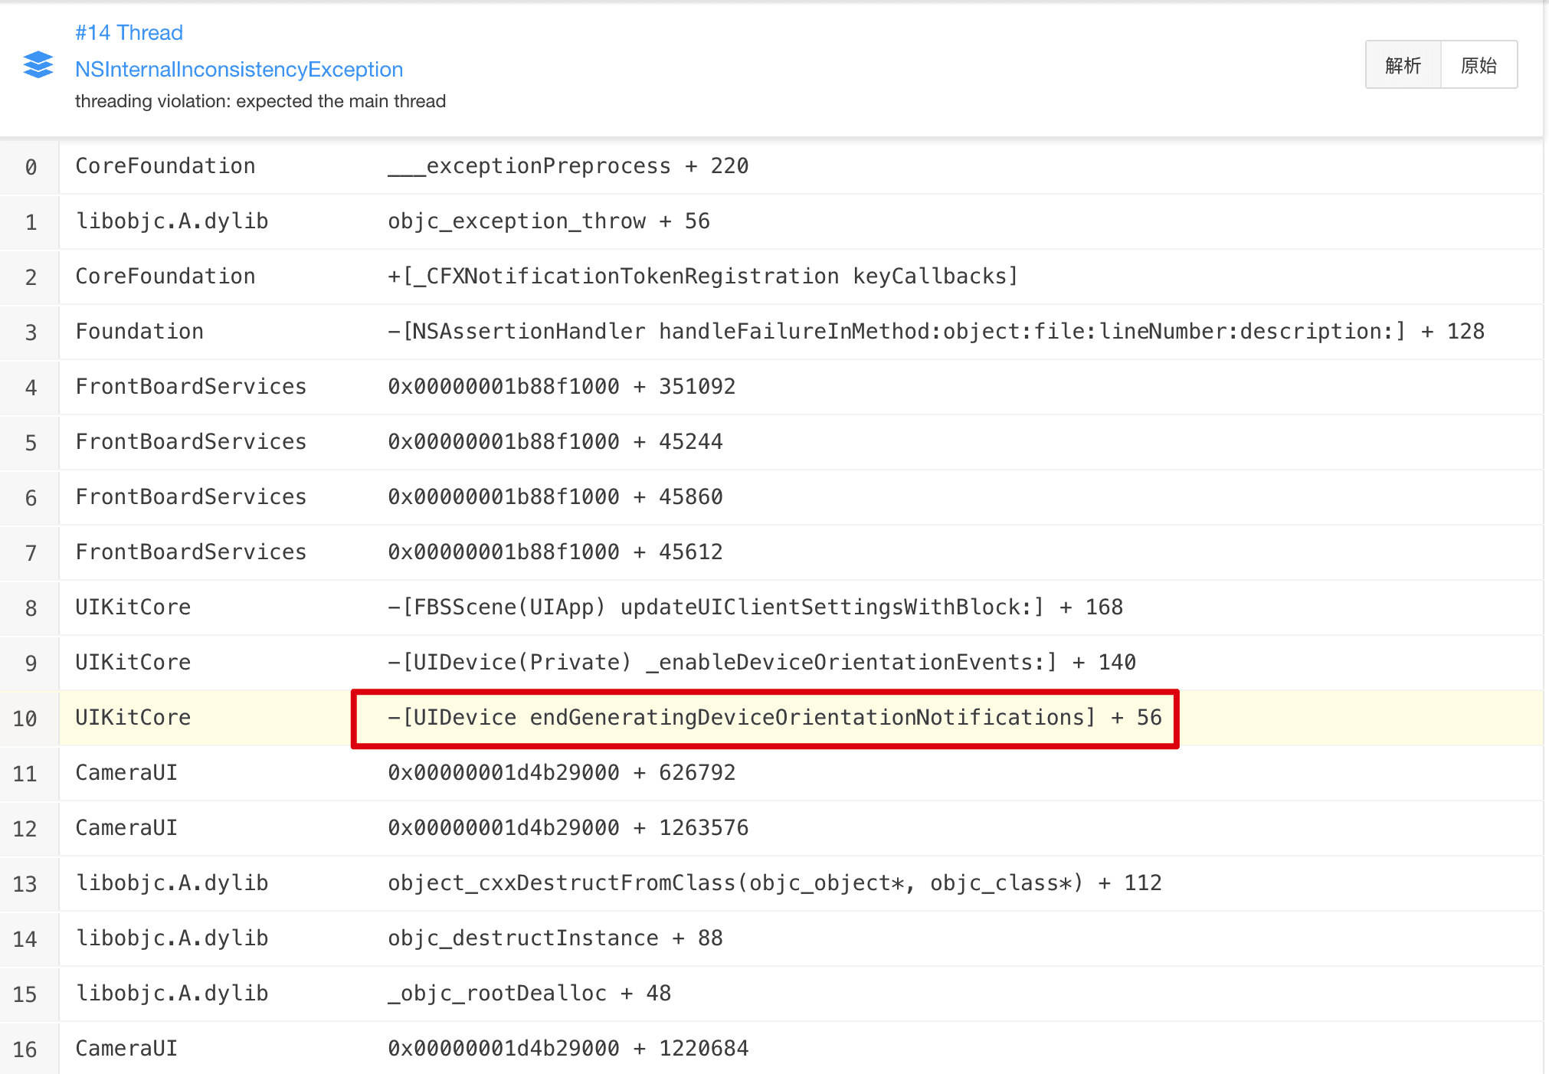Click the _objc_rootDealloc + 48 frame
1549x1074 pixels.
click(529, 994)
